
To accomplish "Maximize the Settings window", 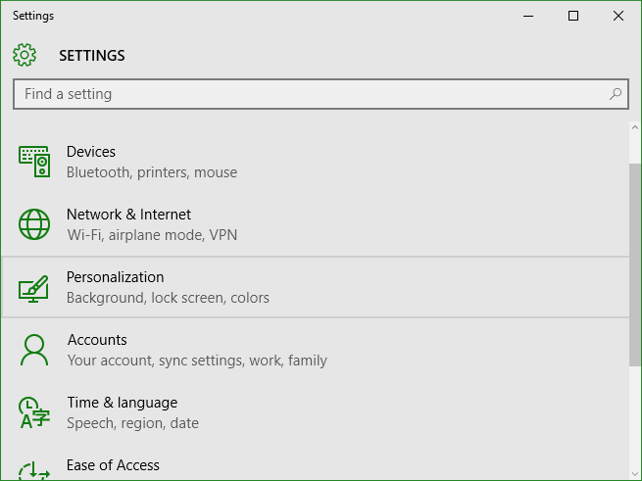I will [x=573, y=16].
